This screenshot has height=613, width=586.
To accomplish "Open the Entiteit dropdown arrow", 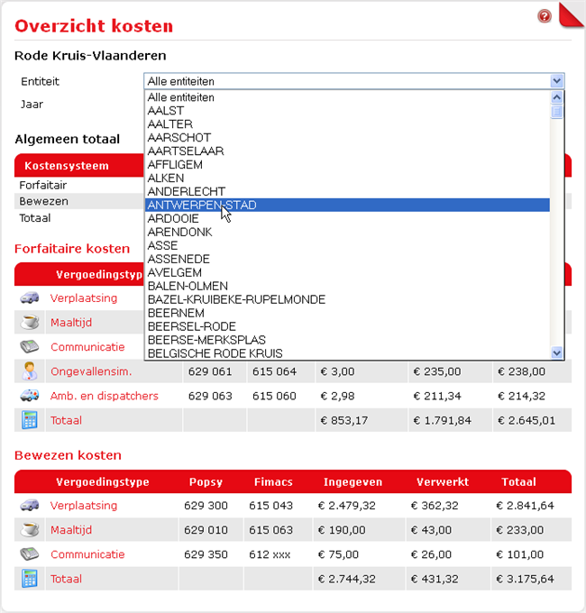I will [x=556, y=81].
